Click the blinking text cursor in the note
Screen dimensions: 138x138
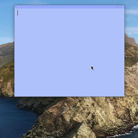click(18, 13)
